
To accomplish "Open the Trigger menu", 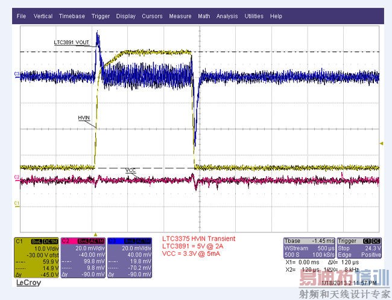I will click(101, 16).
